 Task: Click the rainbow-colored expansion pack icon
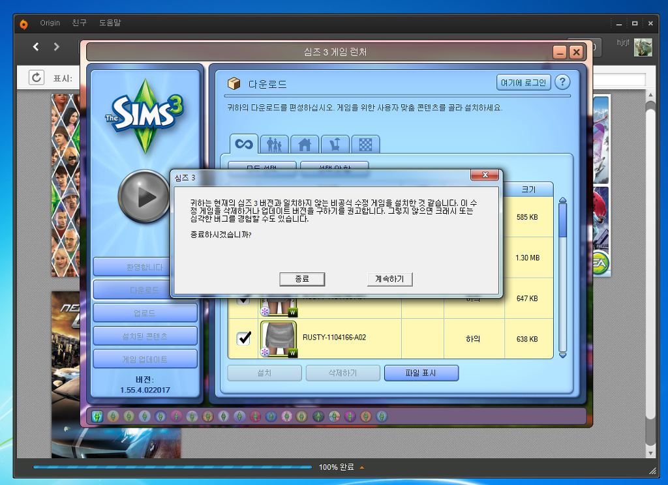335,416
